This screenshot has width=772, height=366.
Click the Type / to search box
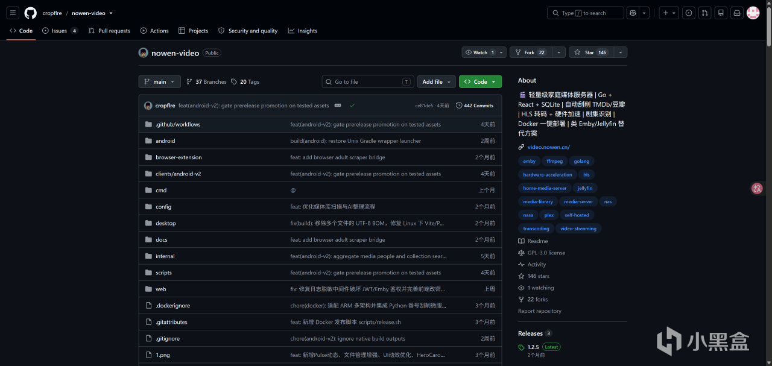(x=585, y=13)
